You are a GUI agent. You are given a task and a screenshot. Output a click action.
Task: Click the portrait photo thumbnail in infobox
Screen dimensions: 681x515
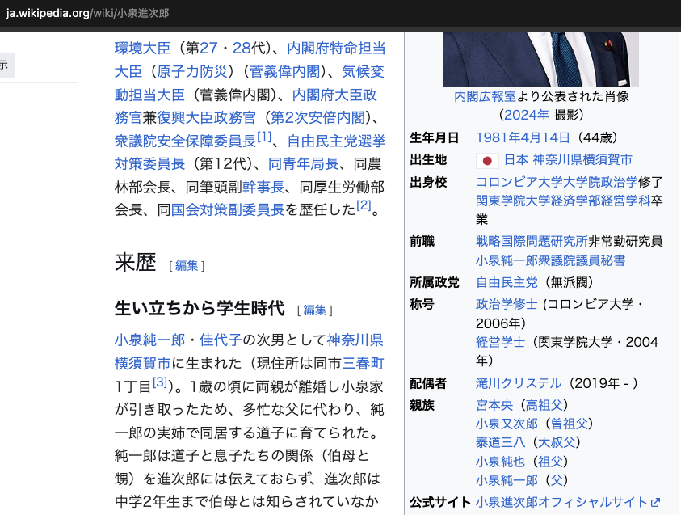(540, 60)
